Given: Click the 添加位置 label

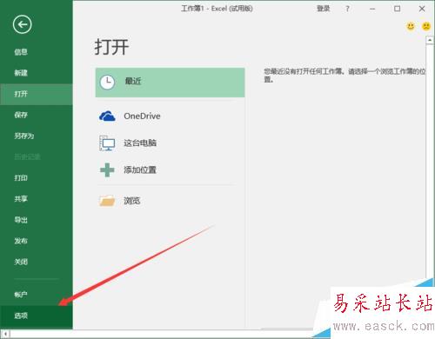Looking at the screenshot, I should click(x=140, y=169).
